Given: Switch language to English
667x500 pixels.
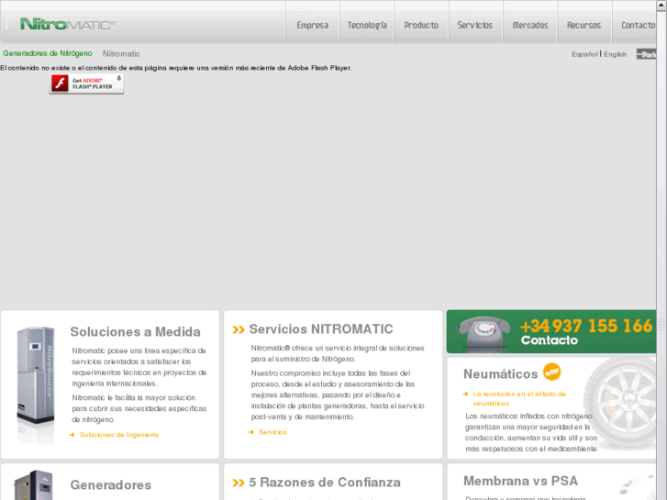Looking at the screenshot, I should pos(615,54).
